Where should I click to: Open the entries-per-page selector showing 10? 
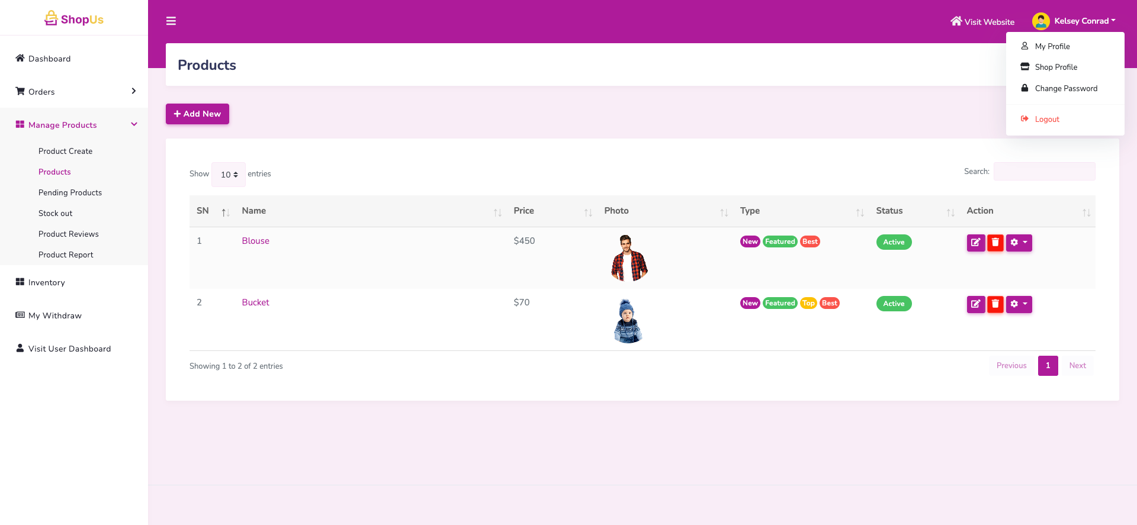click(x=229, y=175)
